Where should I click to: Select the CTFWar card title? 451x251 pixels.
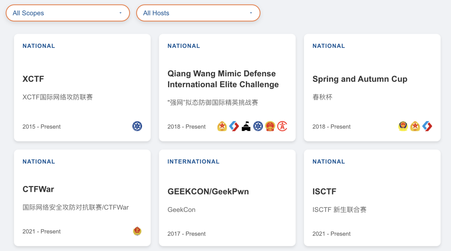(38, 189)
